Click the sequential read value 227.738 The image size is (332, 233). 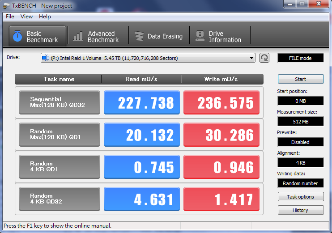pos(142,102)
